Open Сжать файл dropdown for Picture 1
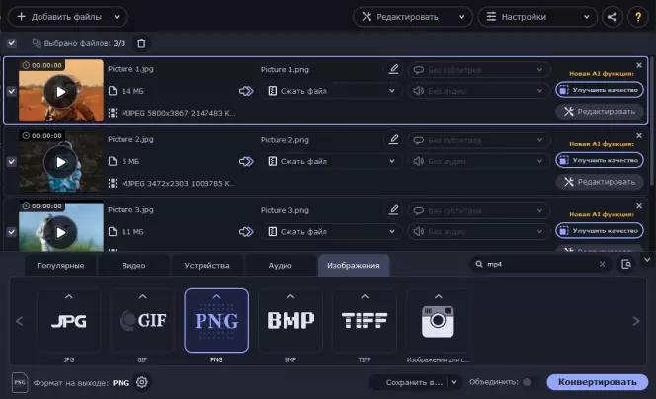Viewport: 656px width, 399px height. (331, 91)
